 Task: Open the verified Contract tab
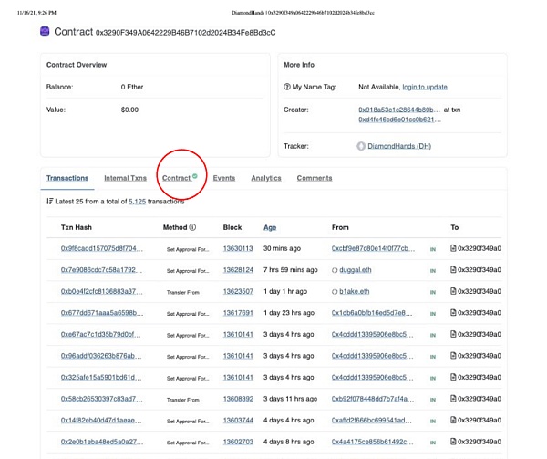[x=180, y=178]
